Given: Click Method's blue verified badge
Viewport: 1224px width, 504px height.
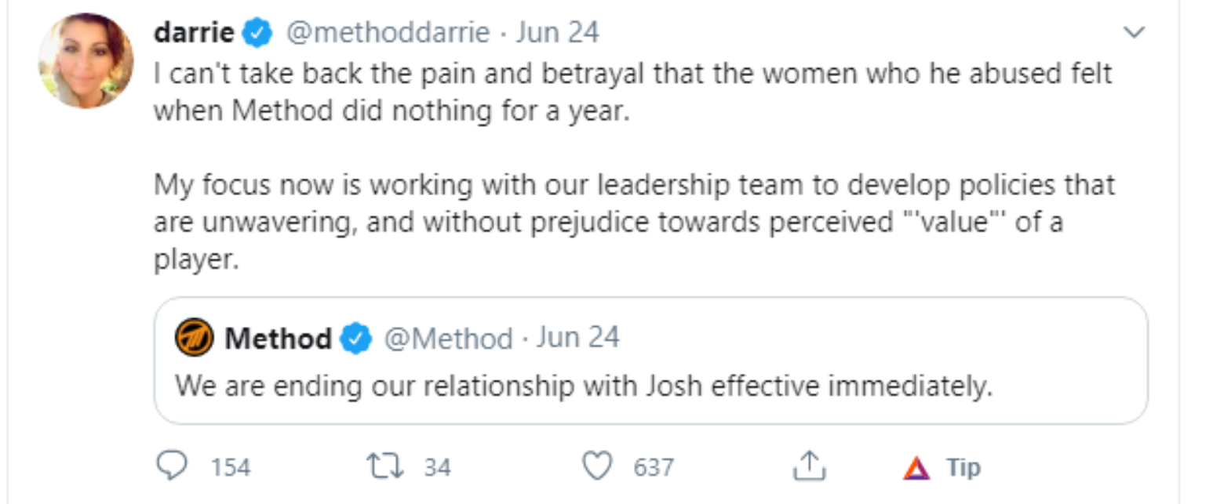Looking at the screenshot, I should (355, 339).
